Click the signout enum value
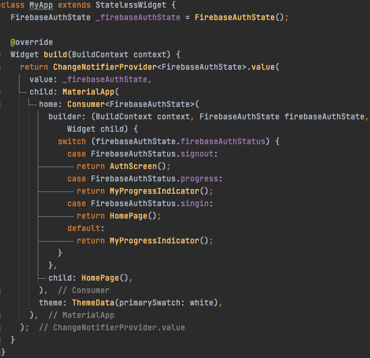The height and width of the screenshot is (358, 370). (197, 154)
